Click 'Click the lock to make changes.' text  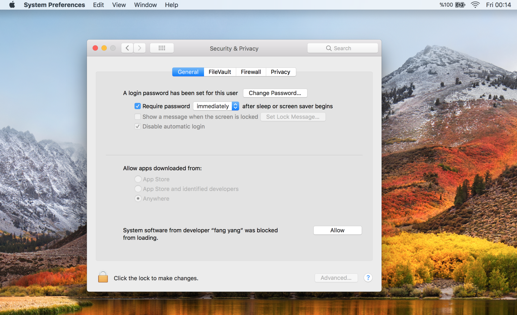click(x=156, y=278)
